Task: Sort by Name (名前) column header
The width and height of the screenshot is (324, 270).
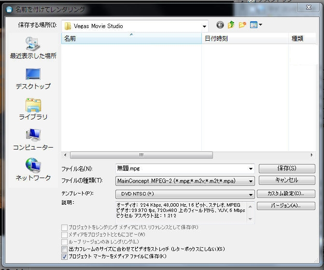Action: [131, 38]
